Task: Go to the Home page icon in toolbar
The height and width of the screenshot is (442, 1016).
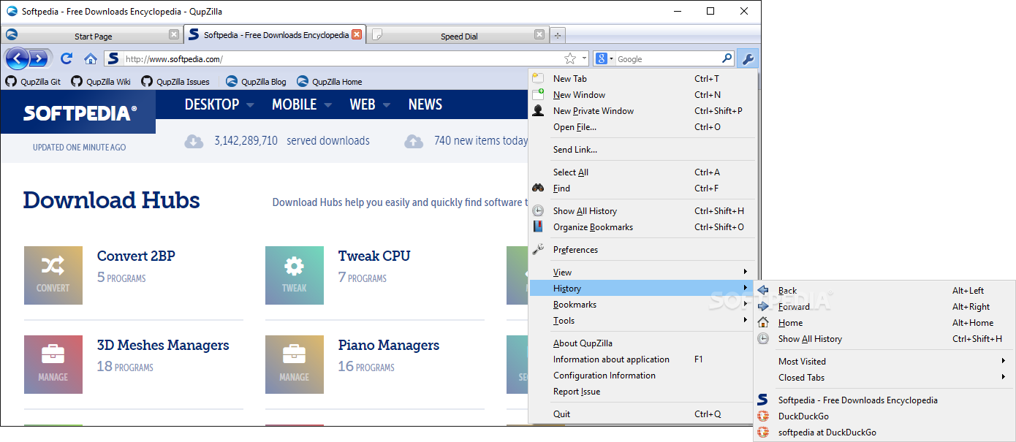Action: (x=91, y=58)
